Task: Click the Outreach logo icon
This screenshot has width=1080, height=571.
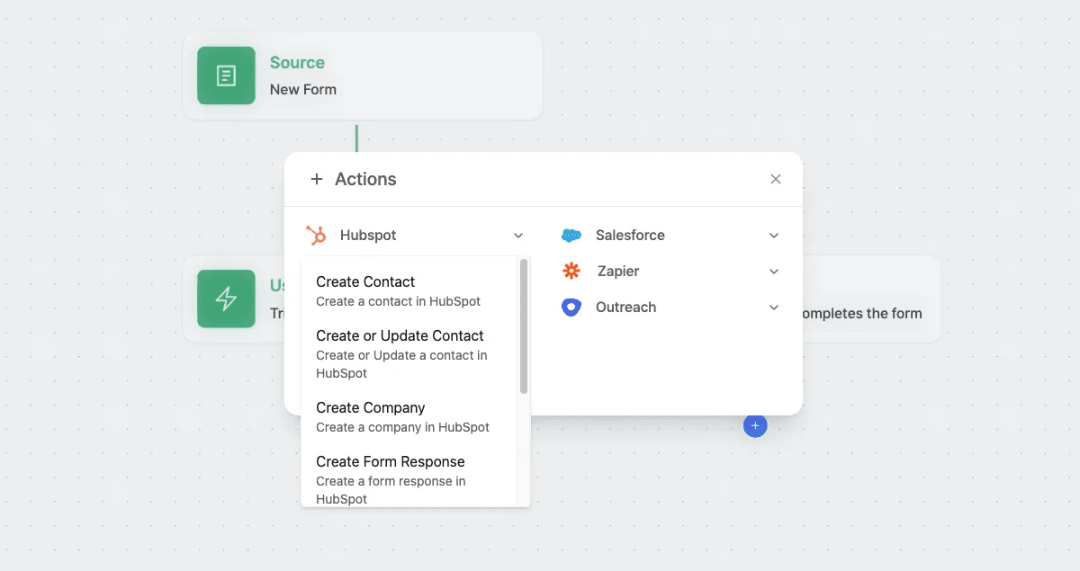Action: coord(571,308)
